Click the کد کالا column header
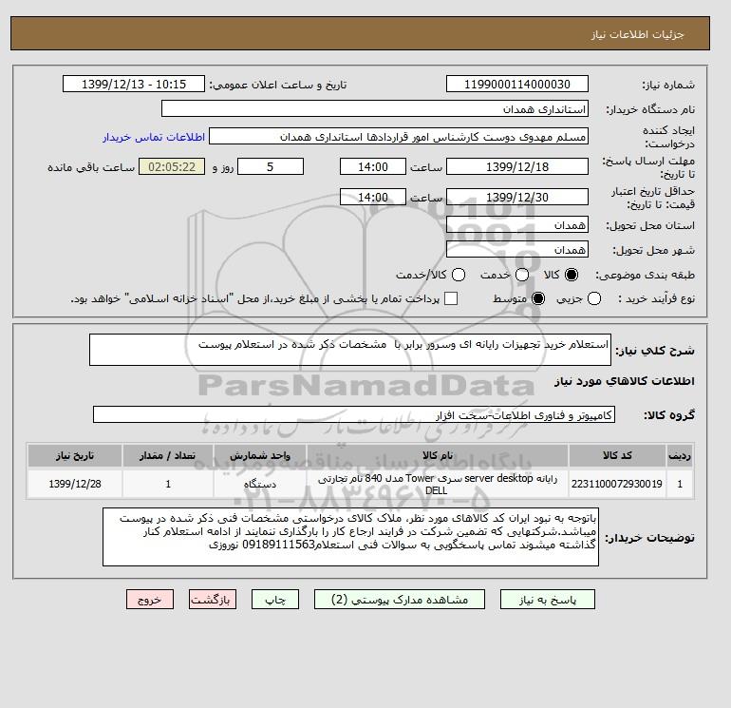Viewport: 731px width, 708px height. click(617, 455)
